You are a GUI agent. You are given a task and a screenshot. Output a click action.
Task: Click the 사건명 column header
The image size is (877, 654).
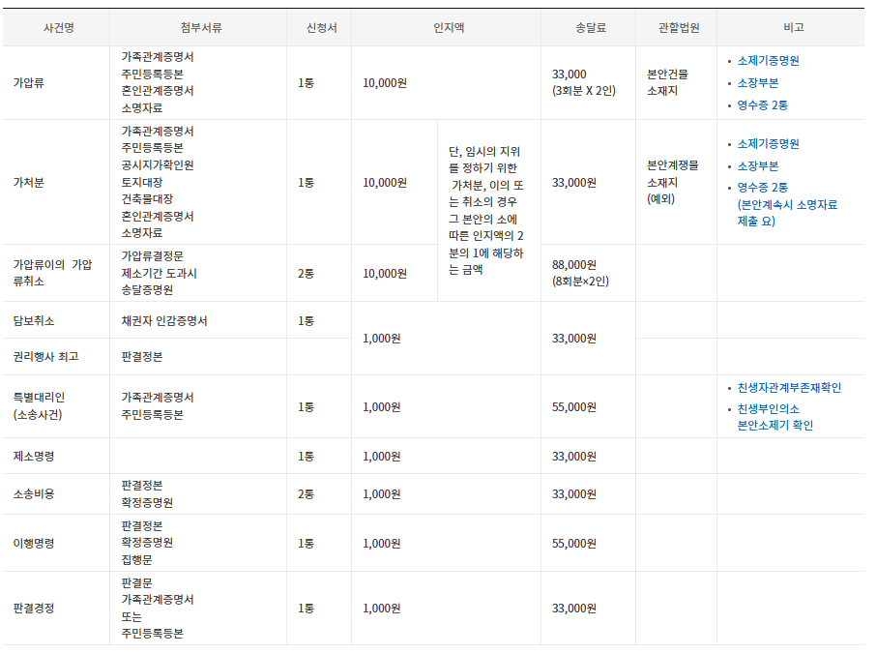[x=58, y=27]
